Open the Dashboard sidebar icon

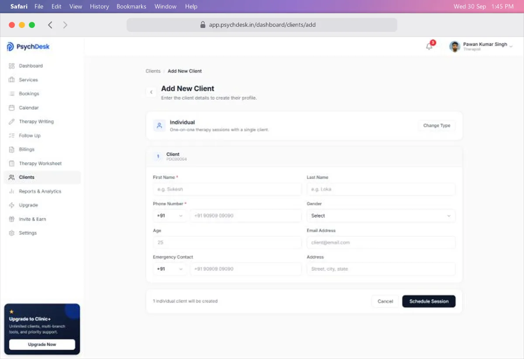click(x=12, y=66)
